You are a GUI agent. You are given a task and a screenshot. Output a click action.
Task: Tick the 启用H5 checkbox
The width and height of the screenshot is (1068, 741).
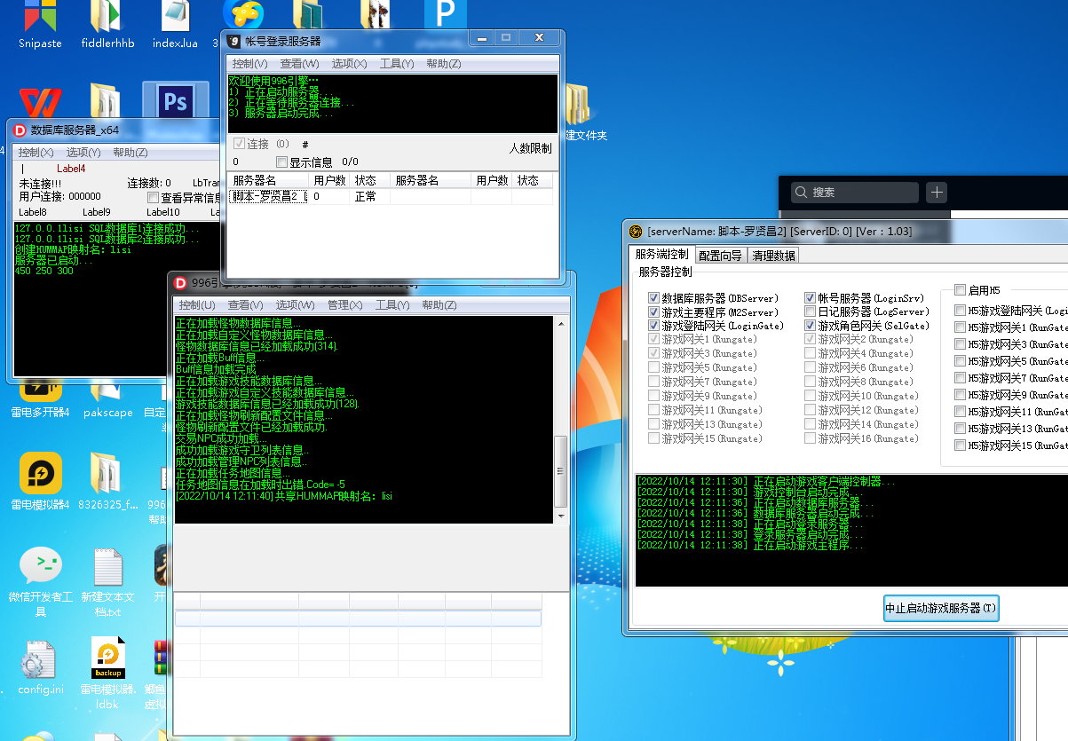click(x=960, y=290)
